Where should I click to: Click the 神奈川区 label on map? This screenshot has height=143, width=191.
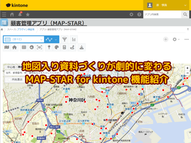pyautogui.click(x=77, y=100)
